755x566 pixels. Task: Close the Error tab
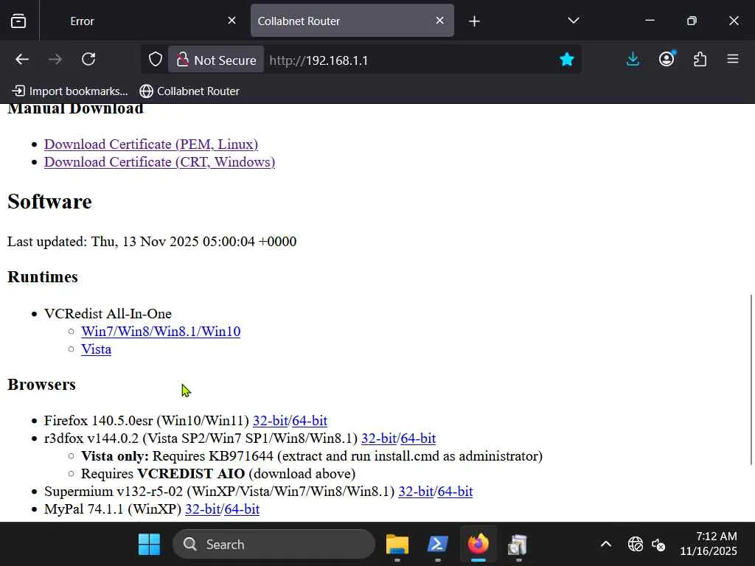(232, 21)
